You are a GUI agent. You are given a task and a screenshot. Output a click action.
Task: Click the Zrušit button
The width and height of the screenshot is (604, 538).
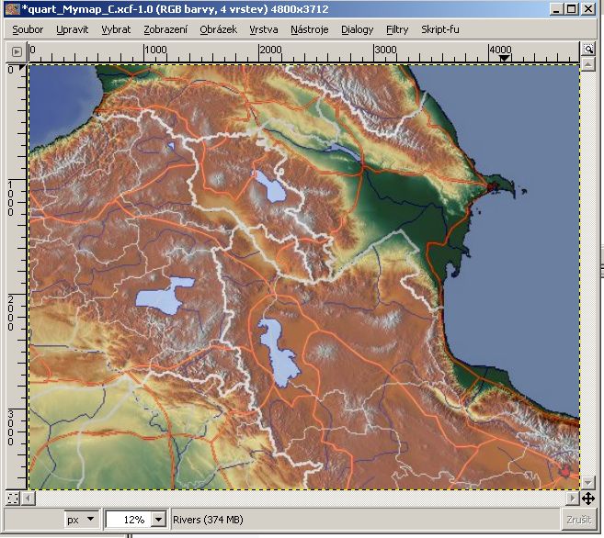(x=578, y=520)
